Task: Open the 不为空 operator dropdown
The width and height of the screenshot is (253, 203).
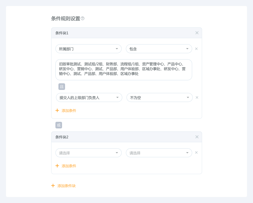Action: pos(160,97)
